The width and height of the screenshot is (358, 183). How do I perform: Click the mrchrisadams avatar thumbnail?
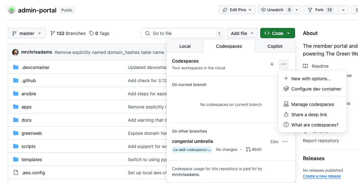click(x=15, y=52)
